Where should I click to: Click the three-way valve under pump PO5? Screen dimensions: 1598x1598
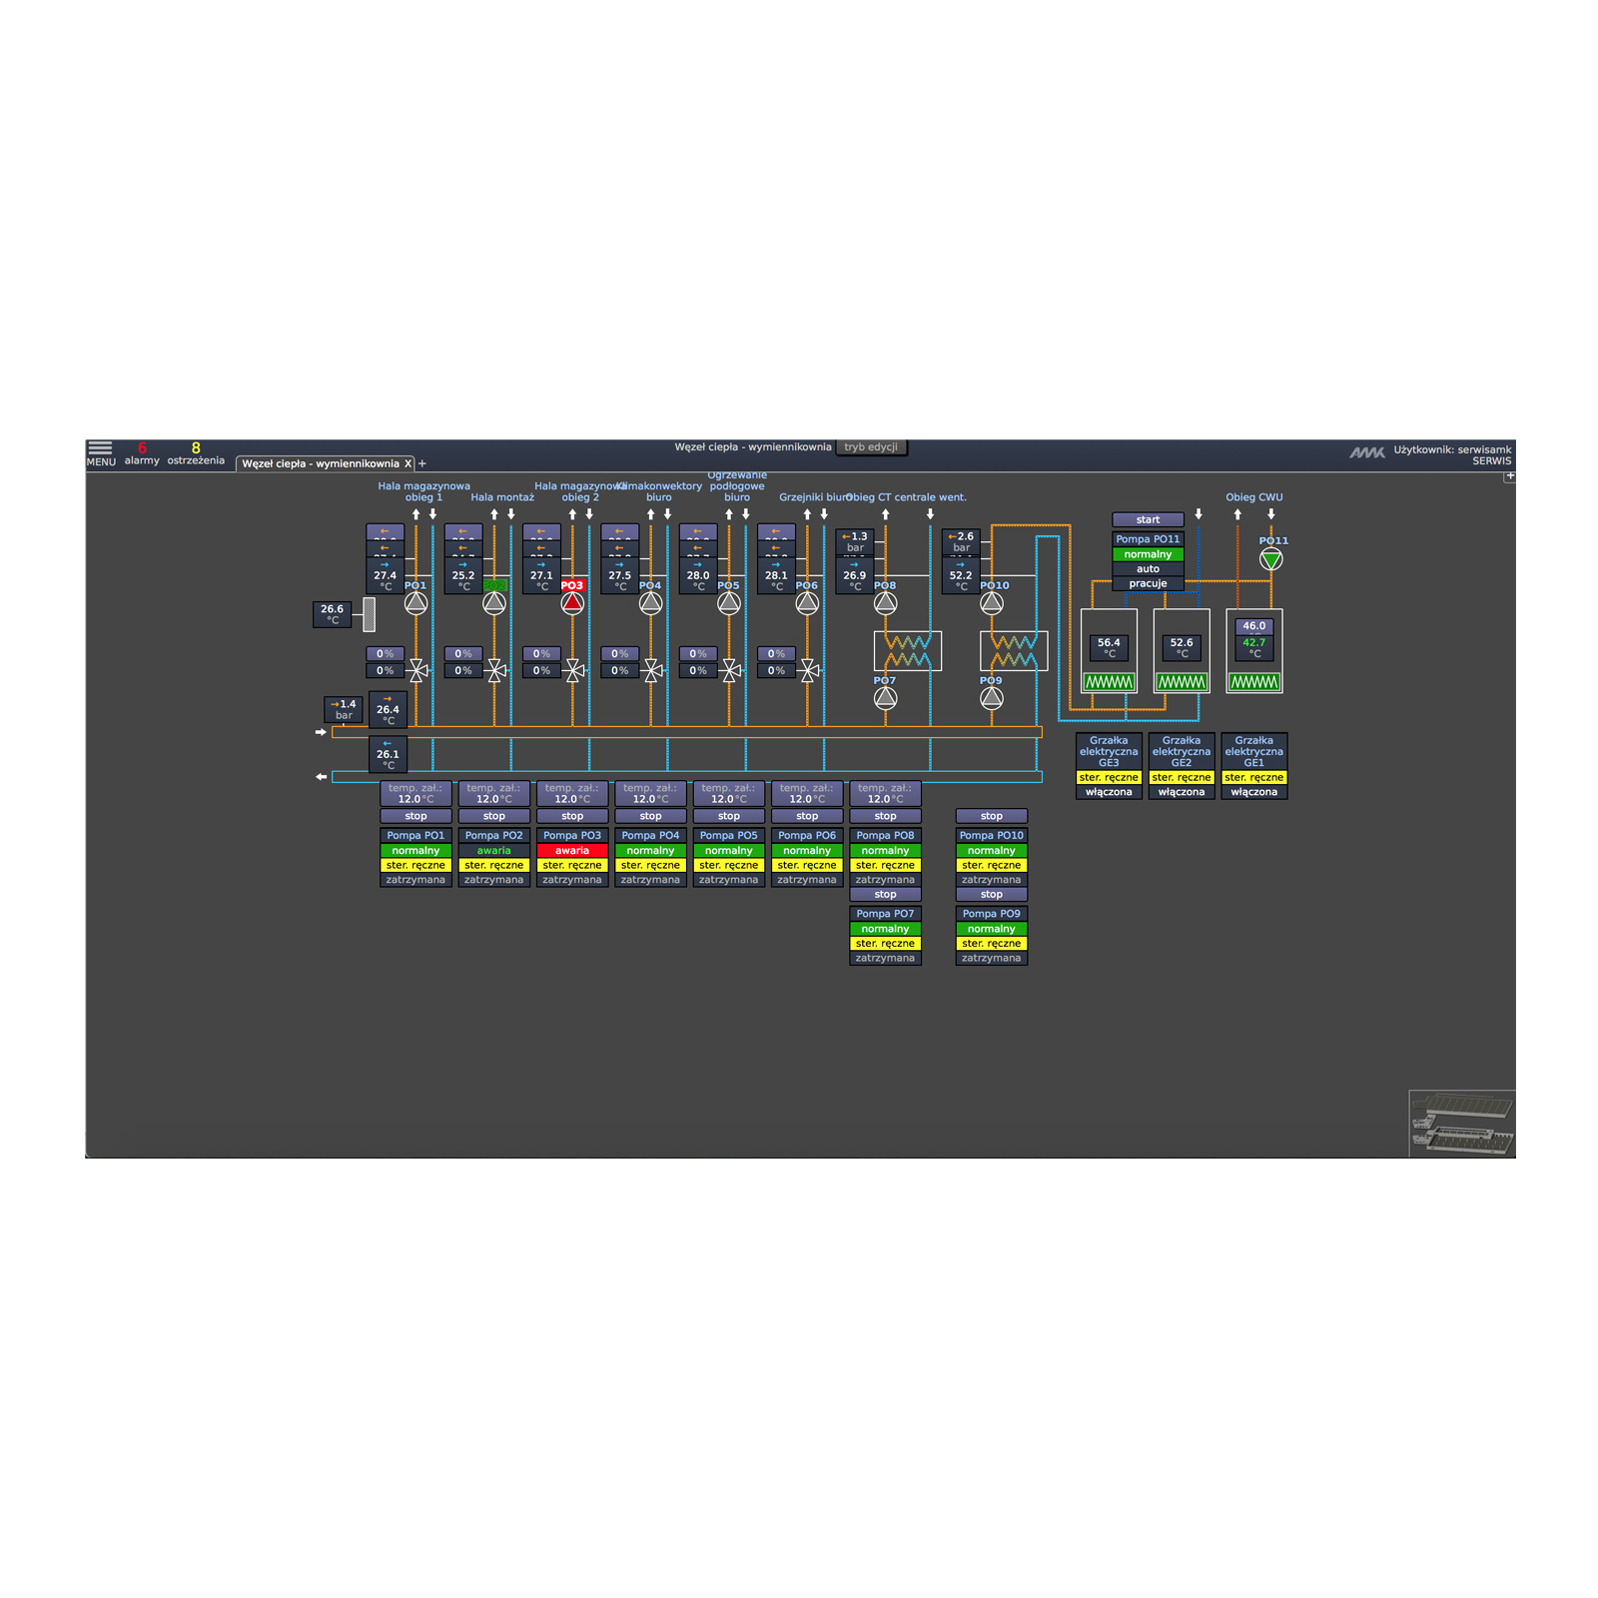731,671
